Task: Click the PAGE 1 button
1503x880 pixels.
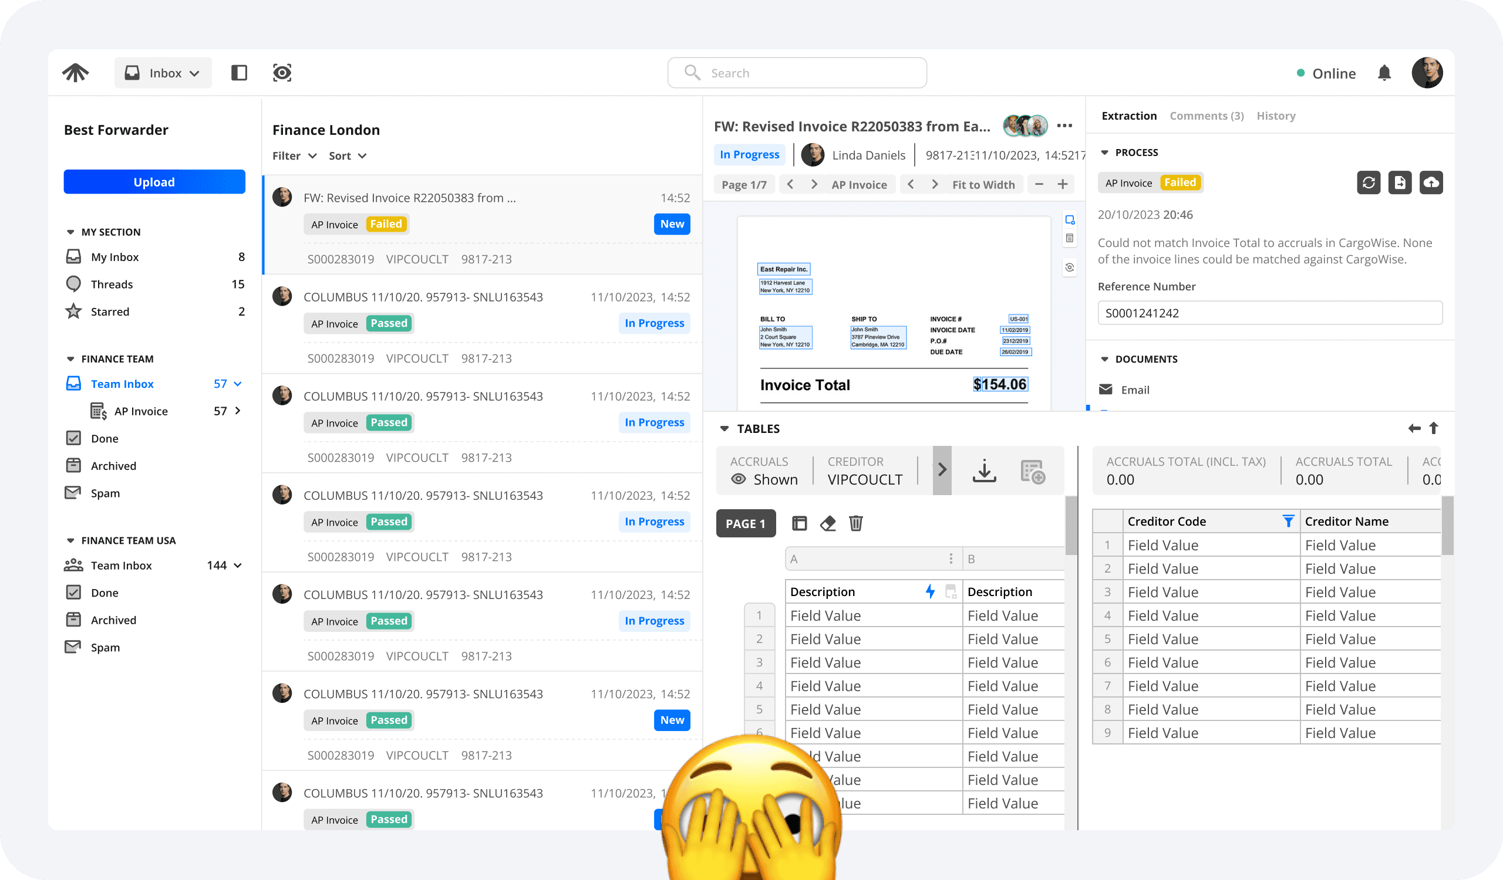Action: pyautogui.click(x=746, y=524)
